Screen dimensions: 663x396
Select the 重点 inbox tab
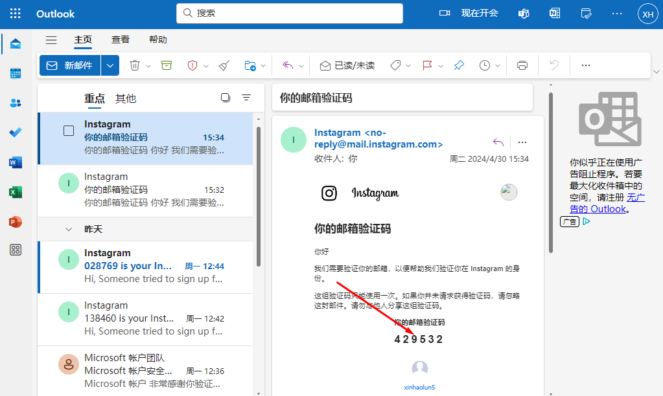(94, 99)
